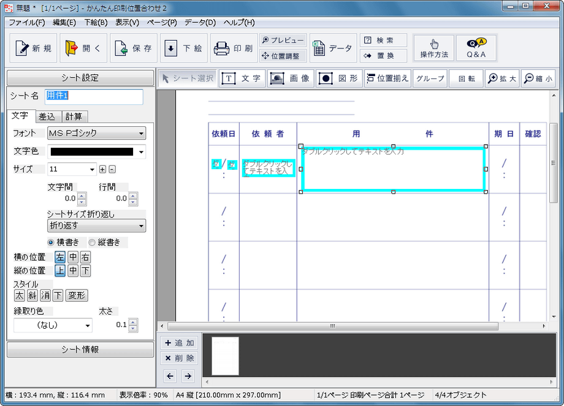
Task: Click the 追加 add page button
Action: [179, 343]
